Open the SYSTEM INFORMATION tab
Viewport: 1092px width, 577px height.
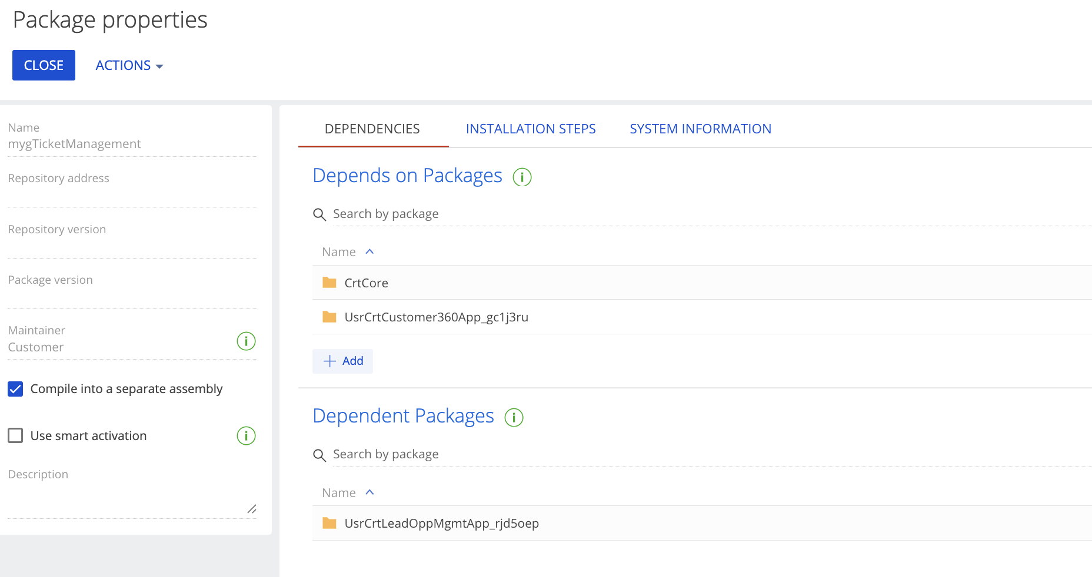click(700, 129)
